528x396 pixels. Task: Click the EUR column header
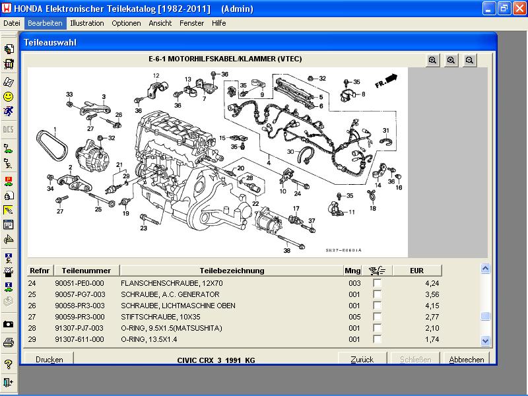tap(417, 271)
